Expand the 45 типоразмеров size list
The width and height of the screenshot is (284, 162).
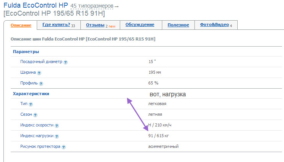click(92, 6)
